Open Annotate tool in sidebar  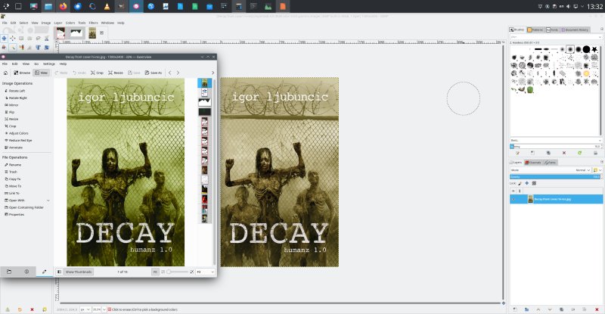pyautogui.click(x=16, y=148)
